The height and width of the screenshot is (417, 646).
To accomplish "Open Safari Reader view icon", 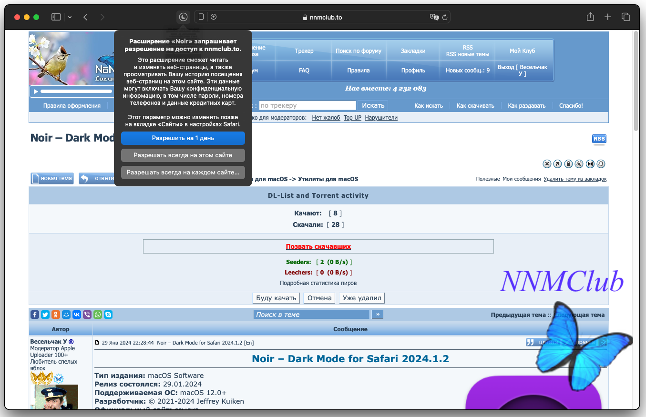I will coord(201,17).
